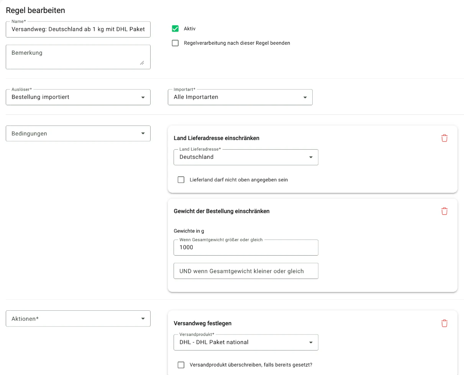Click the Versandweg festlegen heading
The width and height of the screenshot is (464, 375).
point(202,323)
